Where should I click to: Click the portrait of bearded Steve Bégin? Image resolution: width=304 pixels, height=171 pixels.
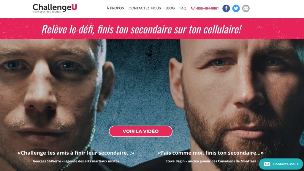point(238,93)
